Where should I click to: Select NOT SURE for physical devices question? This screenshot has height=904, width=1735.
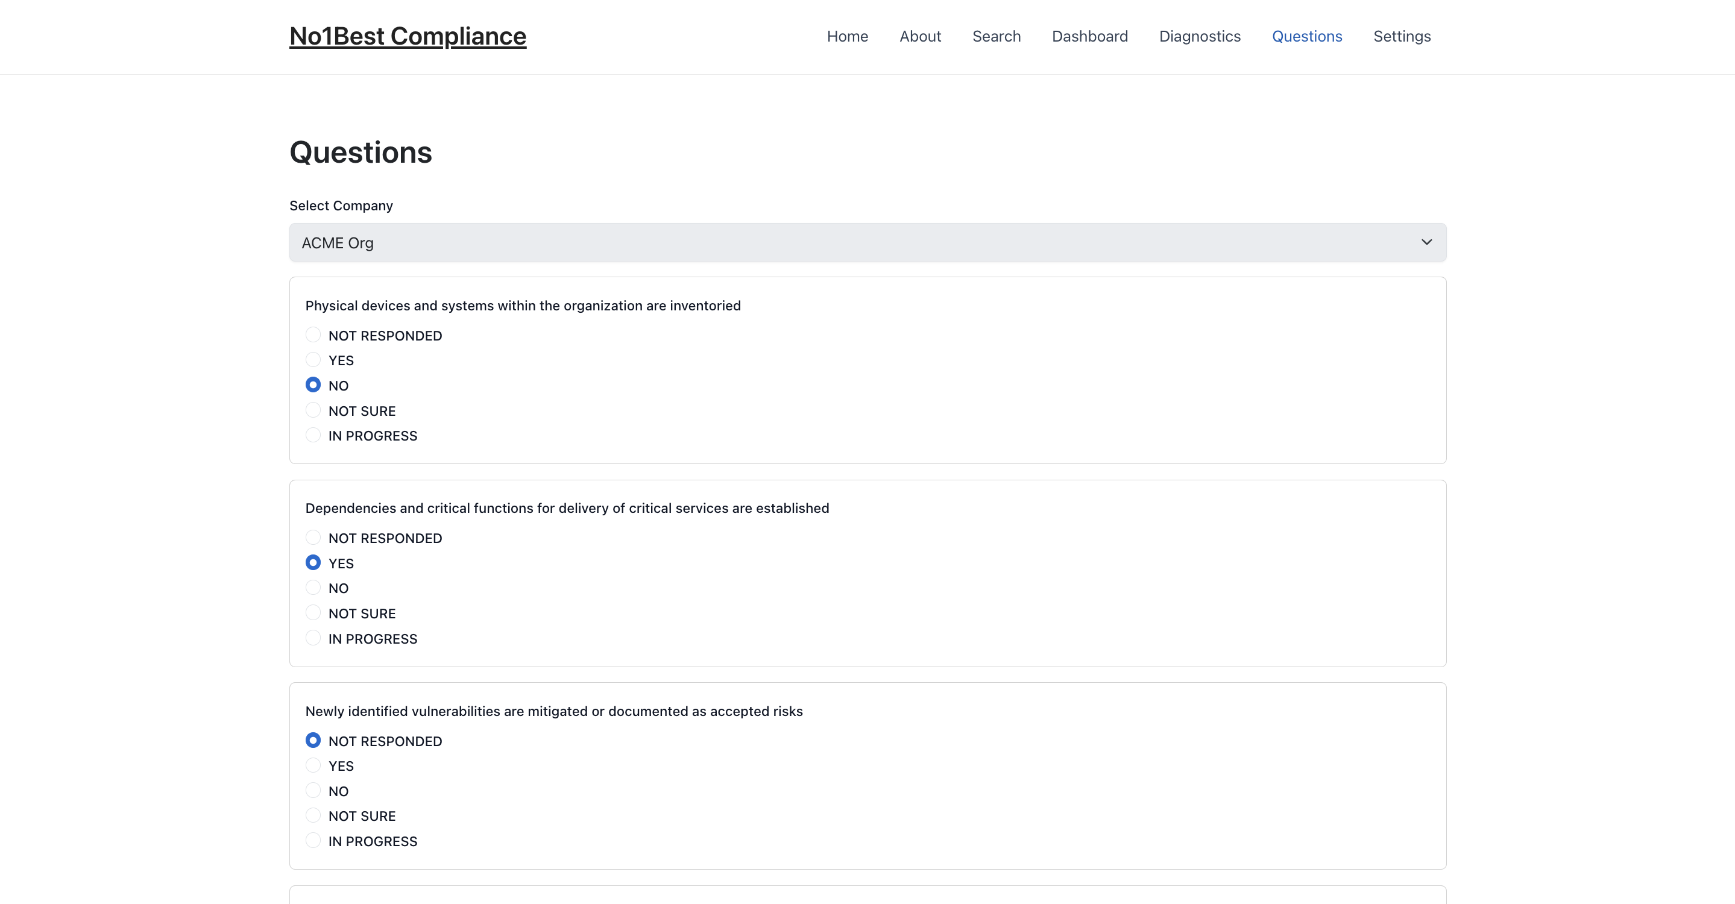(313, 410)
